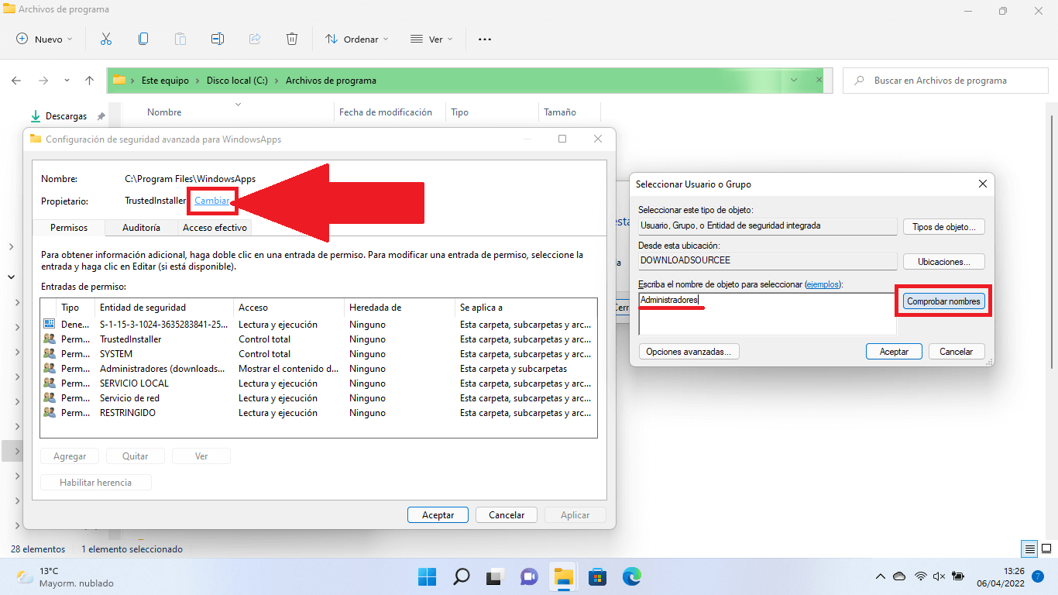1058x595 pixels.
Task: Click the ejemplos link
Action: (823, 284)
